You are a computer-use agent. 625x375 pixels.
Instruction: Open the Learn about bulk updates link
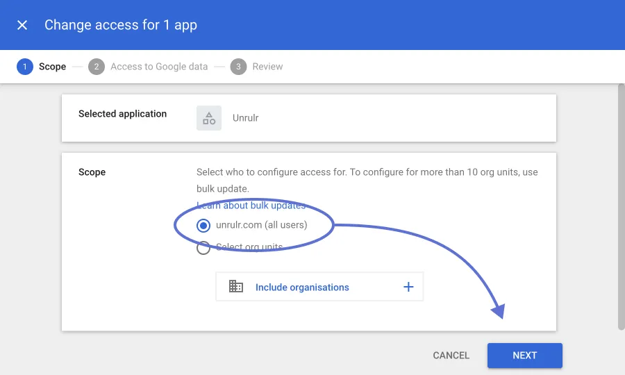(x=251, y=206)
